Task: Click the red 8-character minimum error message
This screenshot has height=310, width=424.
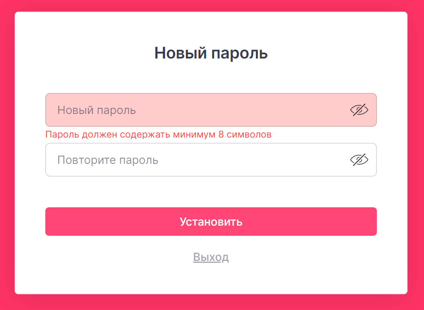Action: pyautogui.click(x=158, y=134)
